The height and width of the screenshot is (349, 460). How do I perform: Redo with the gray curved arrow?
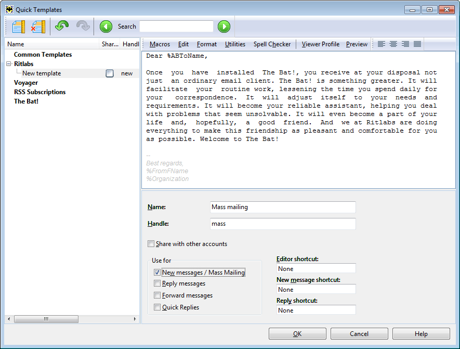[x=83, y=26]
